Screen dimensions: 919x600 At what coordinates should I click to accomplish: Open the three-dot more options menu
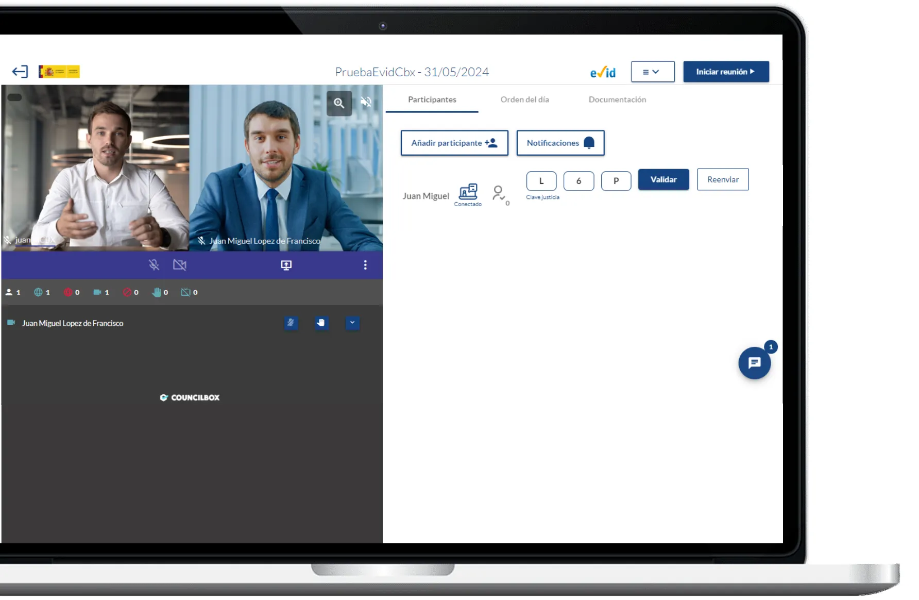pos(365,265)
